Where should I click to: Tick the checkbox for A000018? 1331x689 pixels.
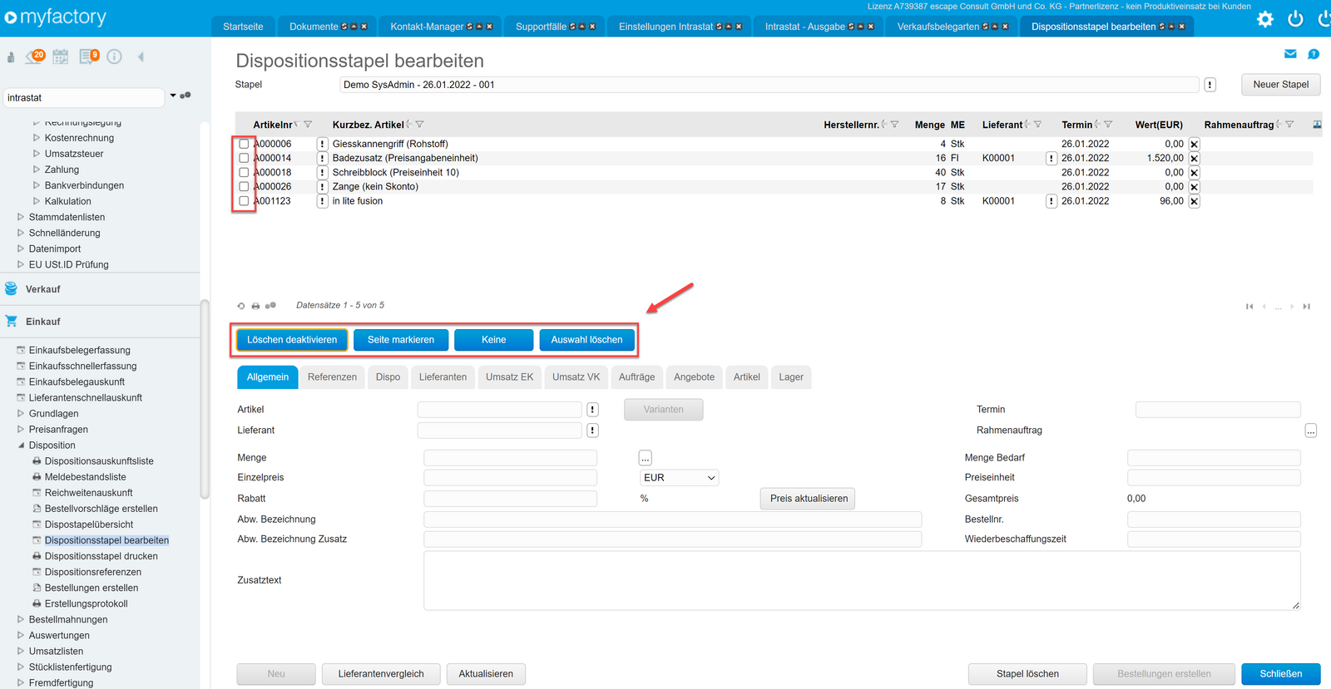click(x=244, y=173)
